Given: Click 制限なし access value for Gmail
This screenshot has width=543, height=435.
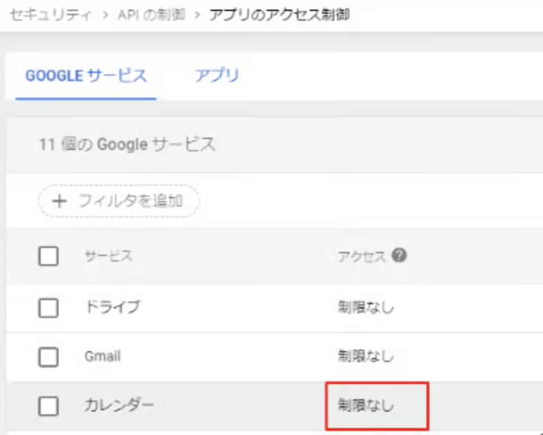Looking at the screenshot, I should point(366,357).
